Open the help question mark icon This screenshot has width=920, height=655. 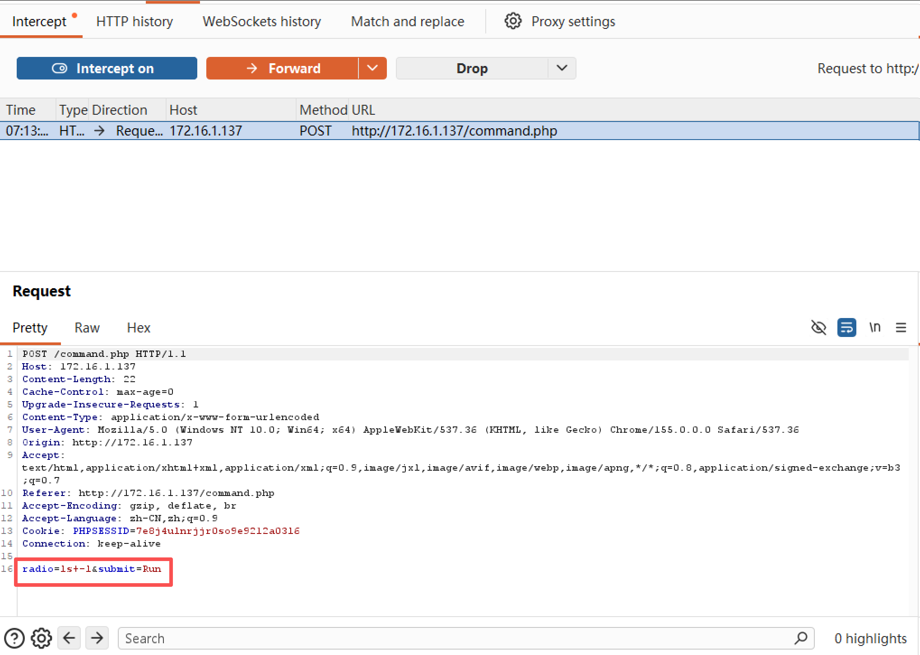14,638
